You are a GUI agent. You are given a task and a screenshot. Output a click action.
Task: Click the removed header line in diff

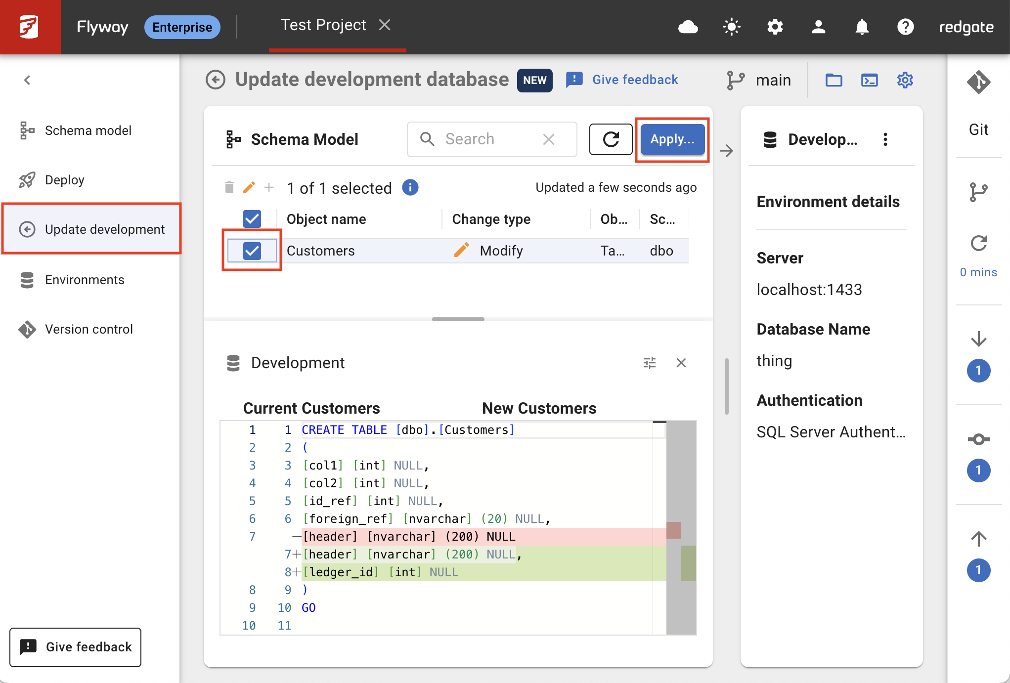pos(483,536)
